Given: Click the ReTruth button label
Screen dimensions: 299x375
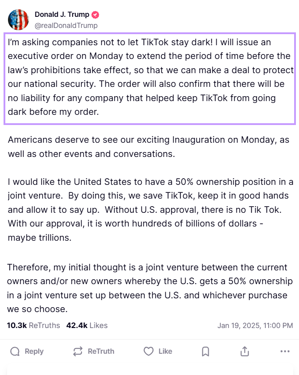Looking at the screenshot, I should click(101, 352).
